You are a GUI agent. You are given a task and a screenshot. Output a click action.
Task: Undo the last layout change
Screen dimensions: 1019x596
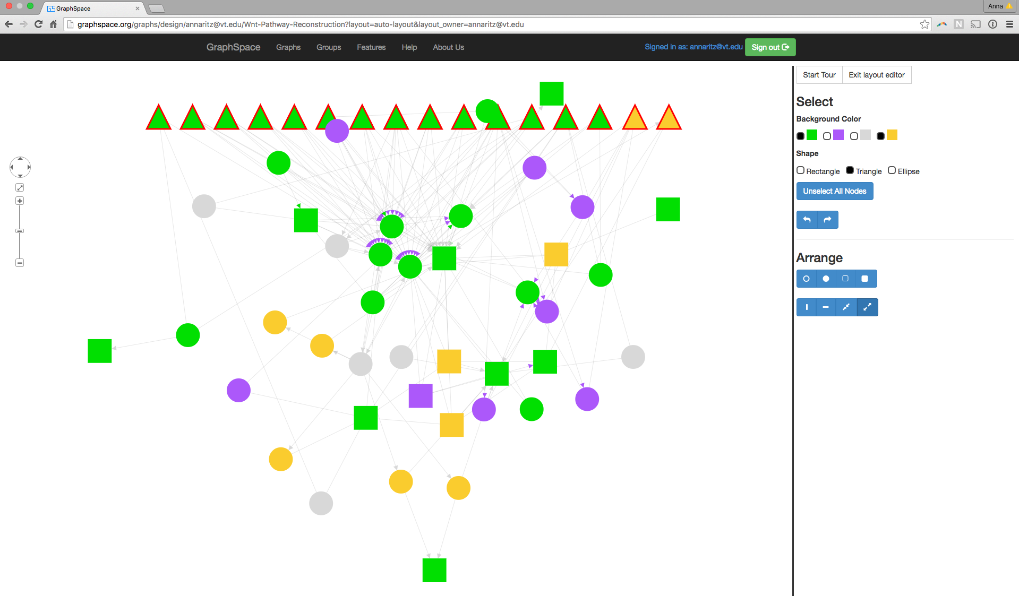807,220
